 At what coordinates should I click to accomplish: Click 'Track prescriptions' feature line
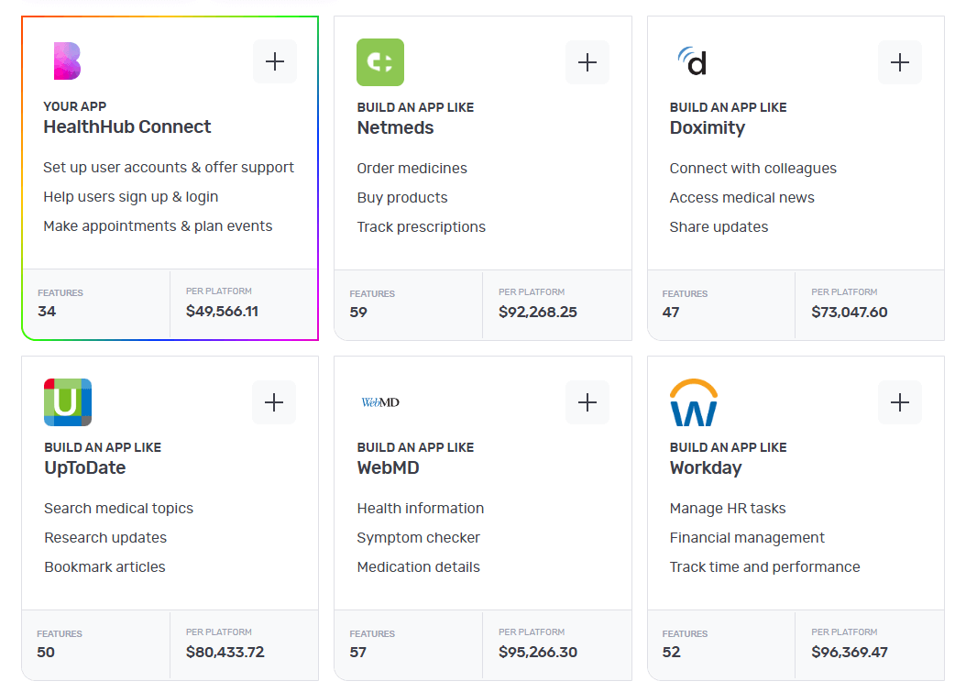click(422, 226)
